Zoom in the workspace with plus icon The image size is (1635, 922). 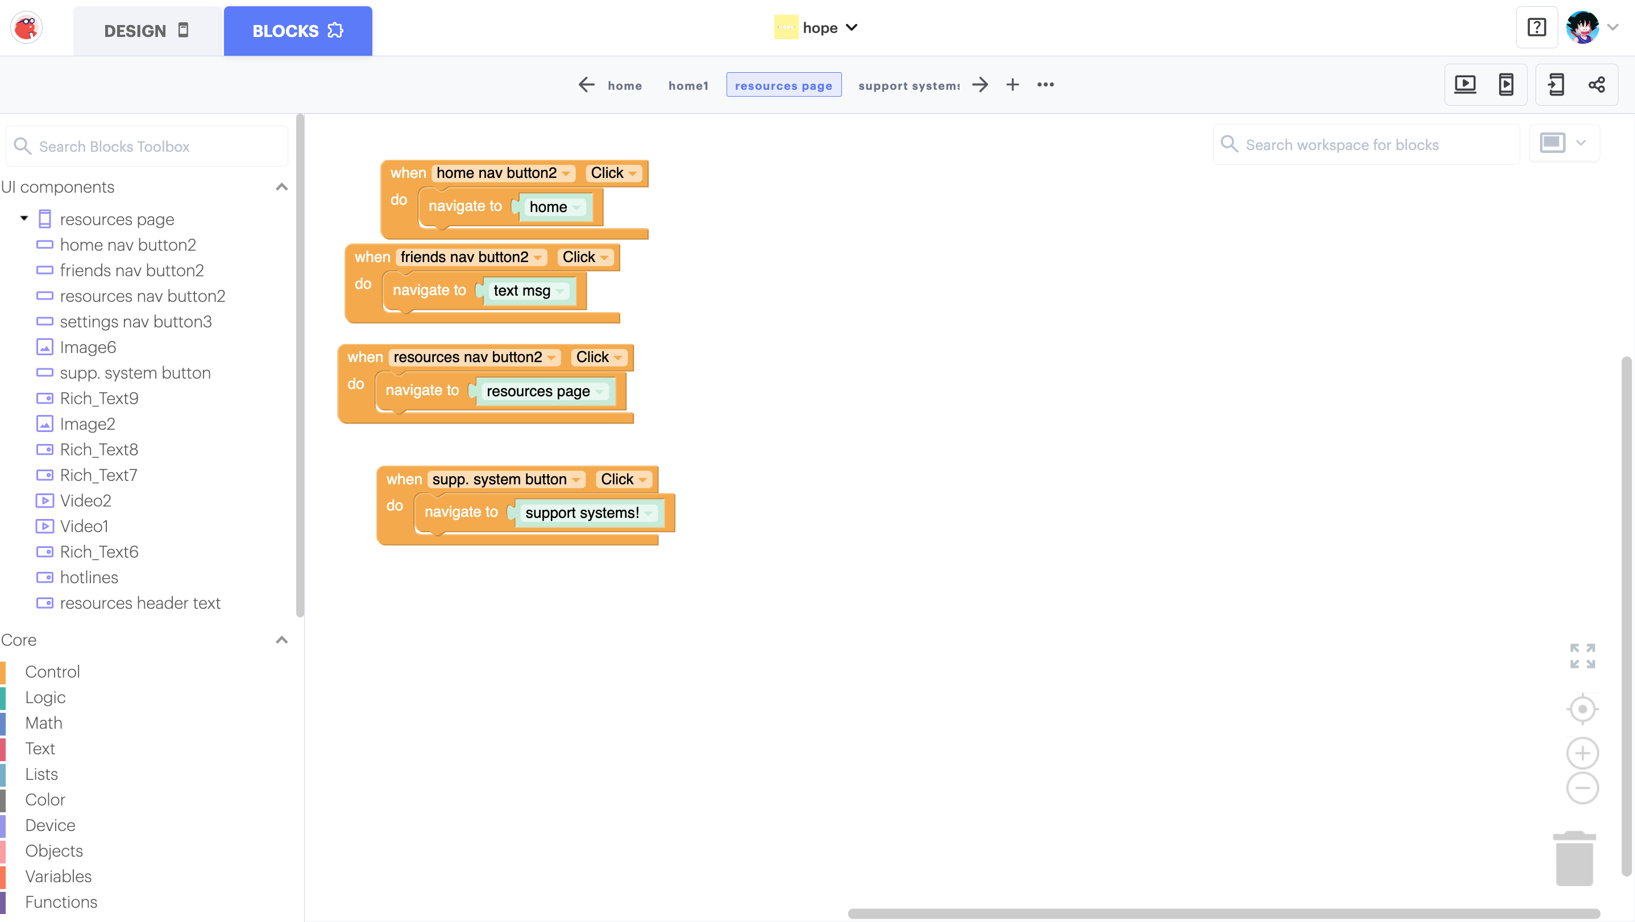click(x=1582, y=753)
